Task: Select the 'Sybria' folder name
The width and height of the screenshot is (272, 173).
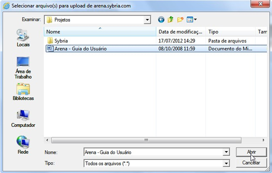Action: pos(61,41)
